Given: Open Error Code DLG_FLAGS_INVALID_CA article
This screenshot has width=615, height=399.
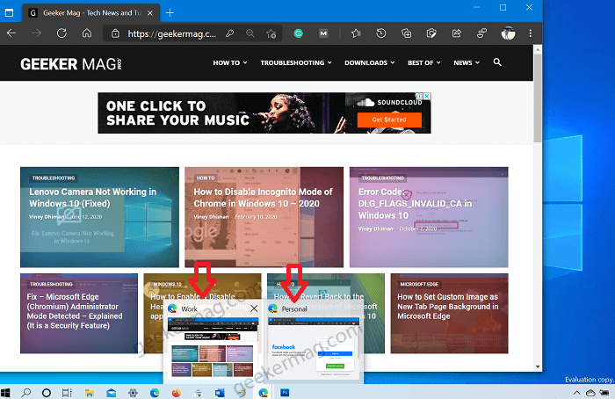Looking at the screenshot, I should click(x=415, y=204).
